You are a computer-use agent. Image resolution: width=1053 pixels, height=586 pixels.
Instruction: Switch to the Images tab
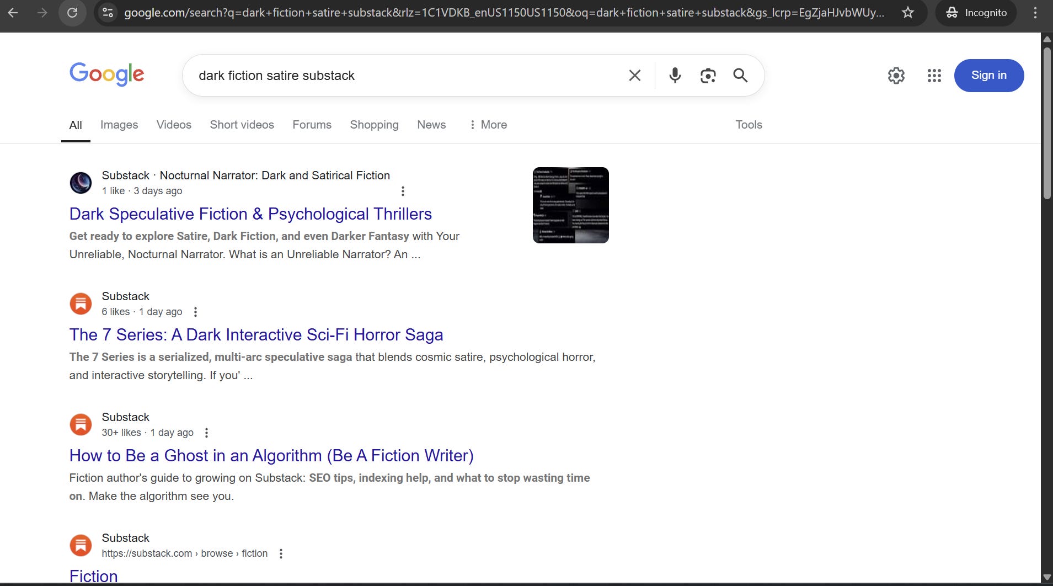[x=119, y=125]
